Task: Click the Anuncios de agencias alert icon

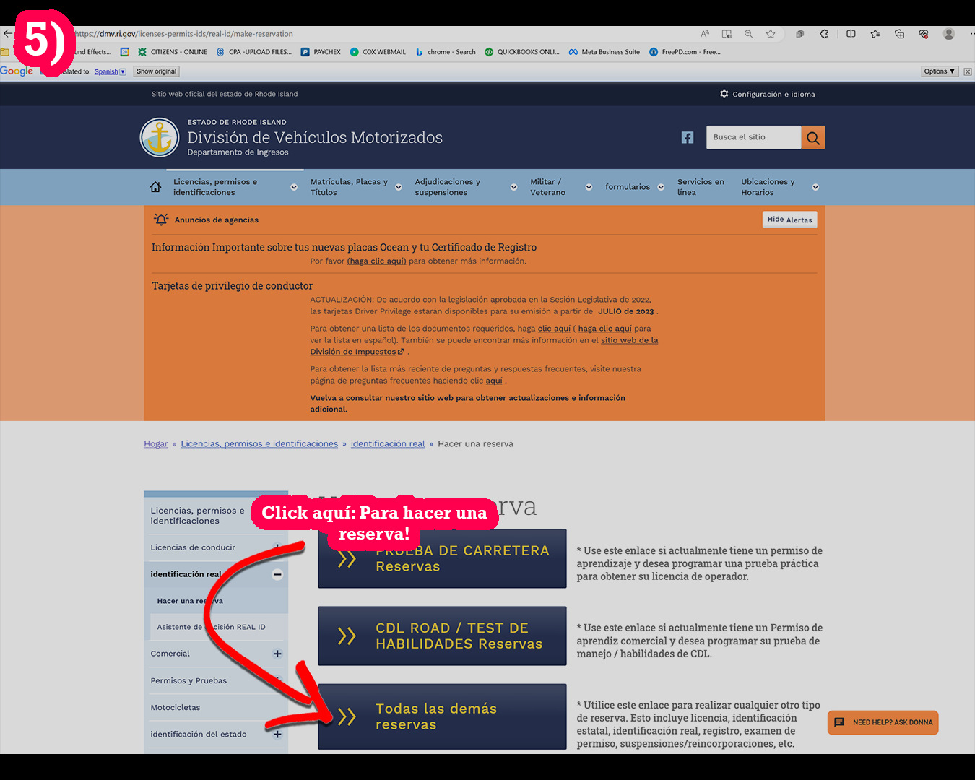Action: coord(161,220)
